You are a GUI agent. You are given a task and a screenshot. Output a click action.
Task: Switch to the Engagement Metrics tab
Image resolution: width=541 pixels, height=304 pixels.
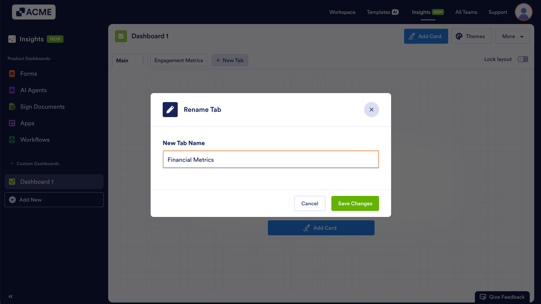coord(178,60)
